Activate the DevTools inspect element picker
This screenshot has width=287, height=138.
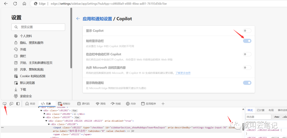pyautogui.click(x=5, y=104)
